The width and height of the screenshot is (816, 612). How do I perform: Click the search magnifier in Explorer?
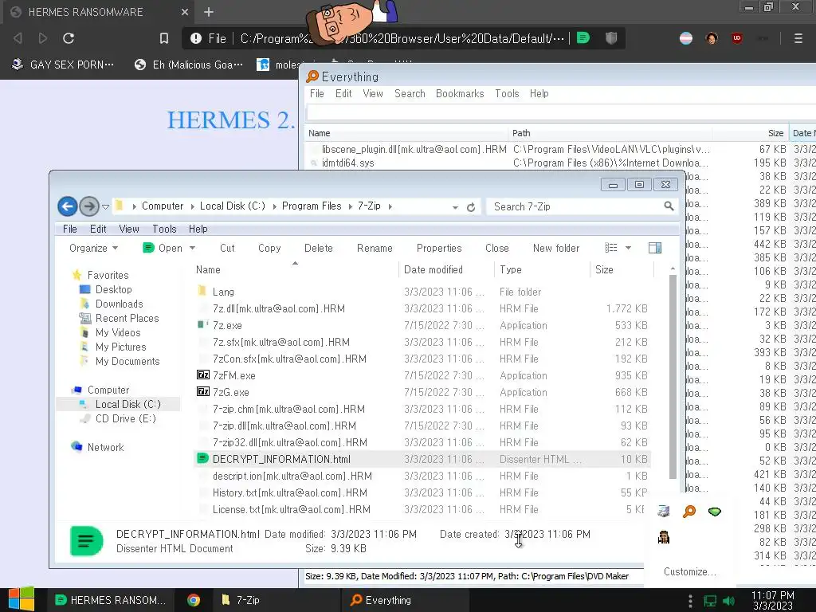pyautogui.click(x=669, y=206)
